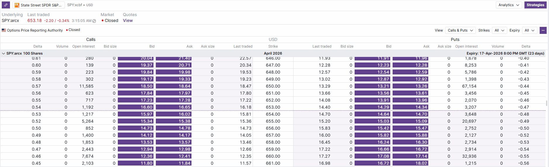Screen dimensions: 549x167
Task: Collapse the SPY:arcx 100 Shares group
Action: [x=4, y=53]
